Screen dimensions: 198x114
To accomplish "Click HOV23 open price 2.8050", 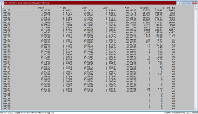I will (x=46, y=54).
